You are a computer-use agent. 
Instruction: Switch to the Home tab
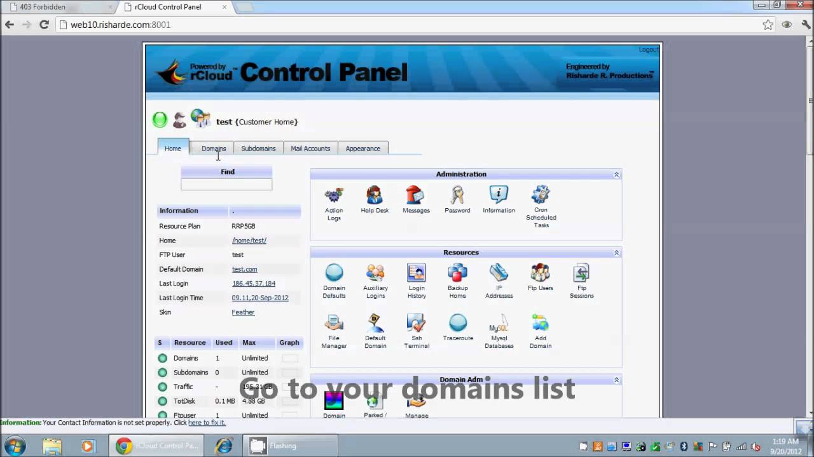173,148
